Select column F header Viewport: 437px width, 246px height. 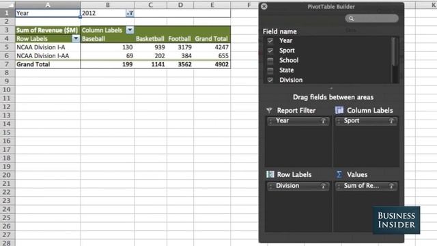click(249, 5)
